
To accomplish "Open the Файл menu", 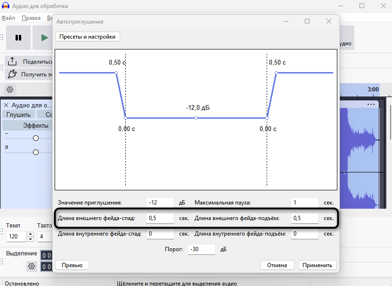I will [x=8, y=18].
